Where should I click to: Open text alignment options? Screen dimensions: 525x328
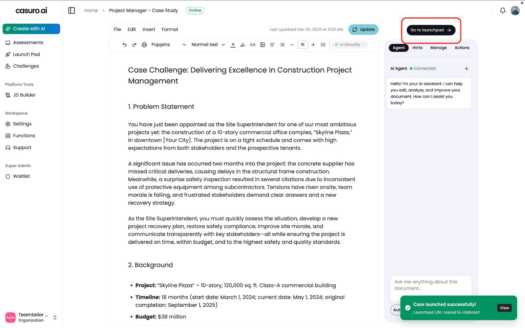[272, 45]
